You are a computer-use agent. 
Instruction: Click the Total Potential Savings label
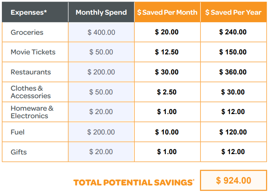[x=134, y=182]
